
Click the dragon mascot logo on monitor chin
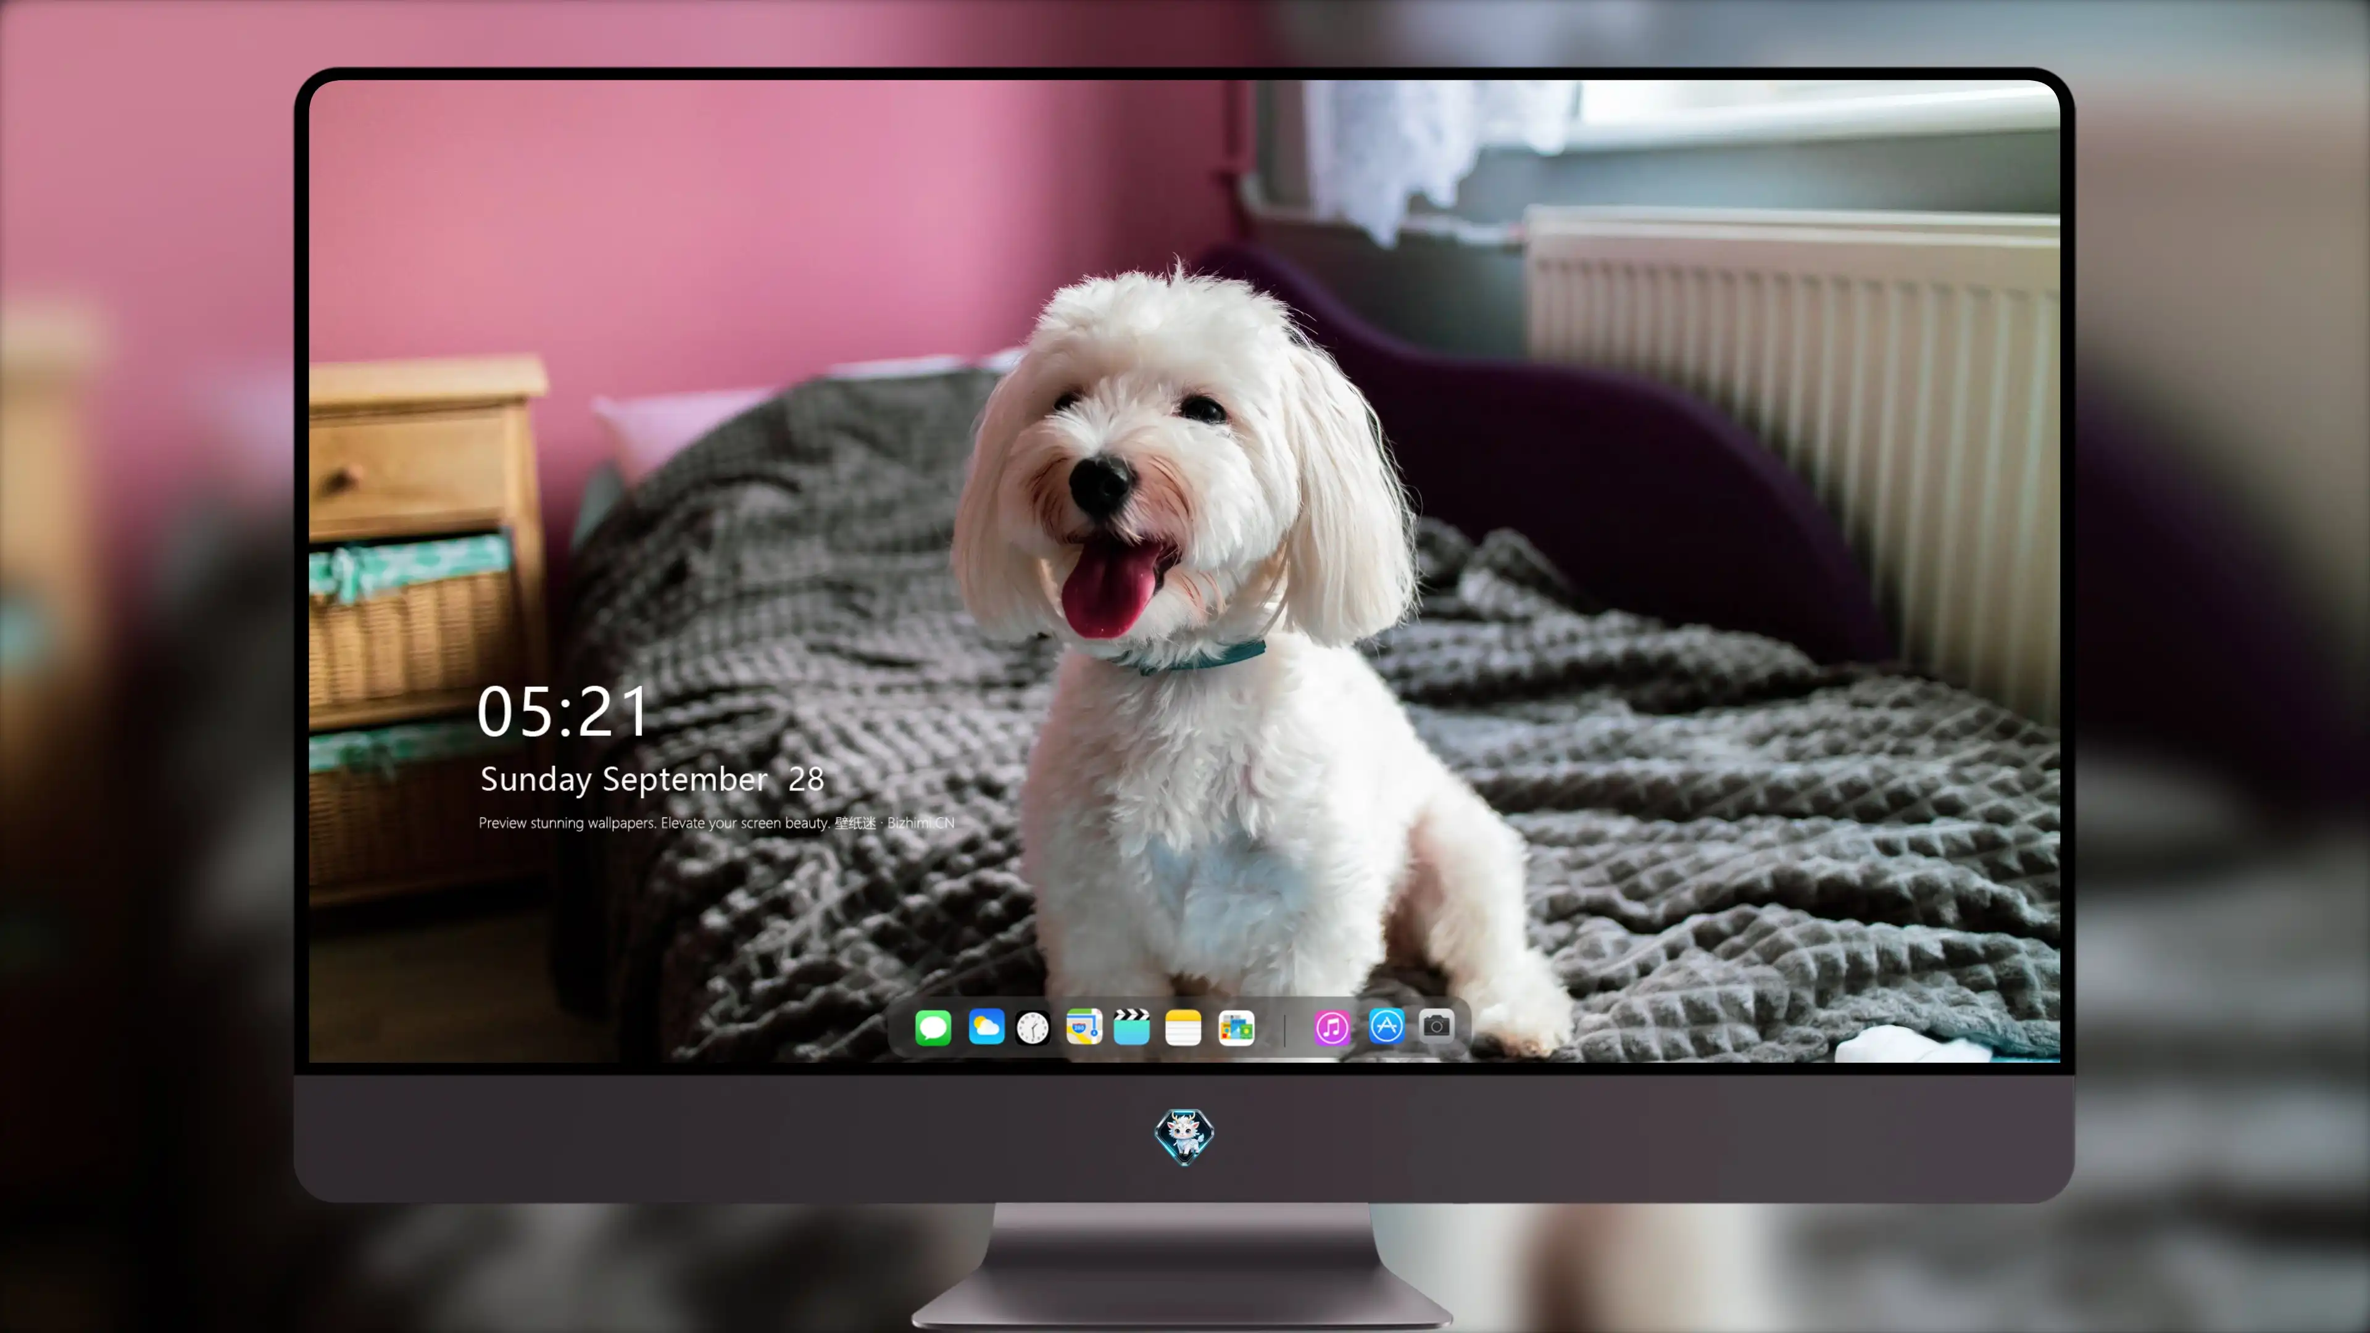pos(1184,1137)
